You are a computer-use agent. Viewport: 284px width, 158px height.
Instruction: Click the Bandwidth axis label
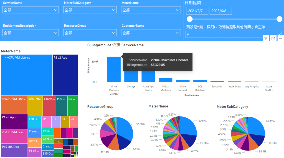(x=217, y=87)
